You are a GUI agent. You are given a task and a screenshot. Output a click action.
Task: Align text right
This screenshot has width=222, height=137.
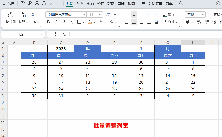tap(141, 22)
